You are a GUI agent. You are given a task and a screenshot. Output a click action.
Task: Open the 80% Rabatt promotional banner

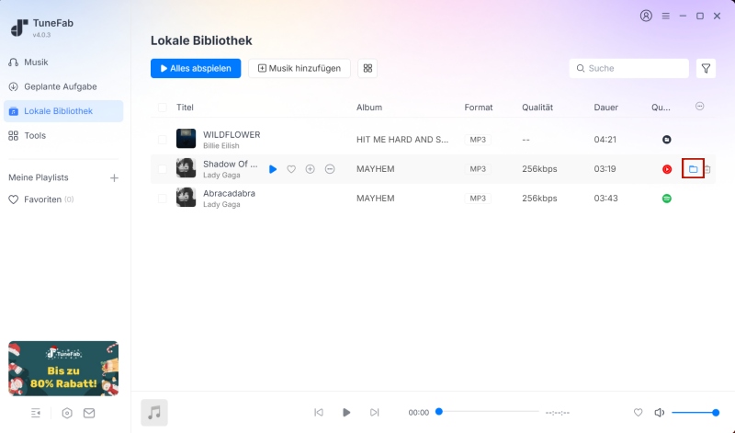tap(63, 369)
